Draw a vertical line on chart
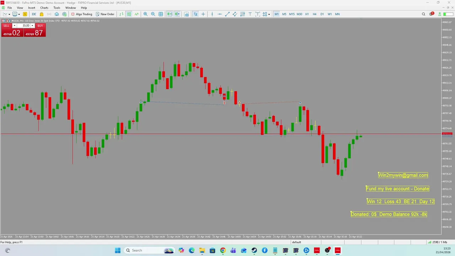This screenshot has height=256, width=455. (212, 14)
